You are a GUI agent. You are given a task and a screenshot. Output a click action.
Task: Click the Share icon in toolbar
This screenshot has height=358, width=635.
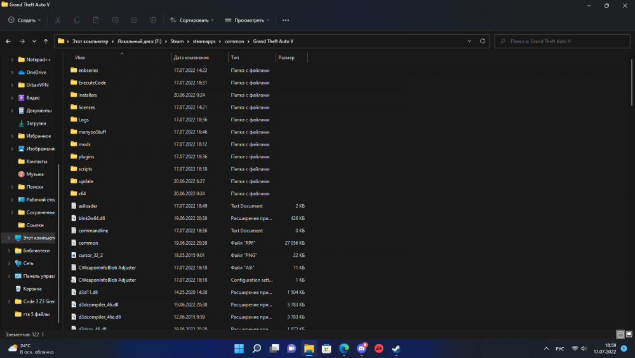click(134, 20)
